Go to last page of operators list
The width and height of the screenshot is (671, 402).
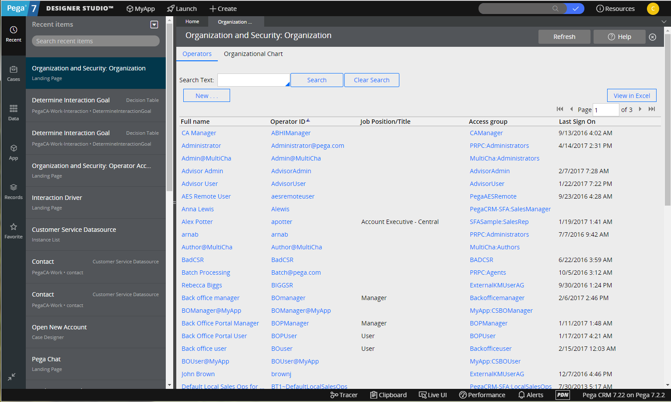click(652, 109)
